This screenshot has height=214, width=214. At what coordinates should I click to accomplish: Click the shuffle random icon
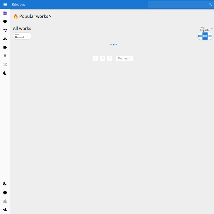pyautogui.click(x=5, y=65)
